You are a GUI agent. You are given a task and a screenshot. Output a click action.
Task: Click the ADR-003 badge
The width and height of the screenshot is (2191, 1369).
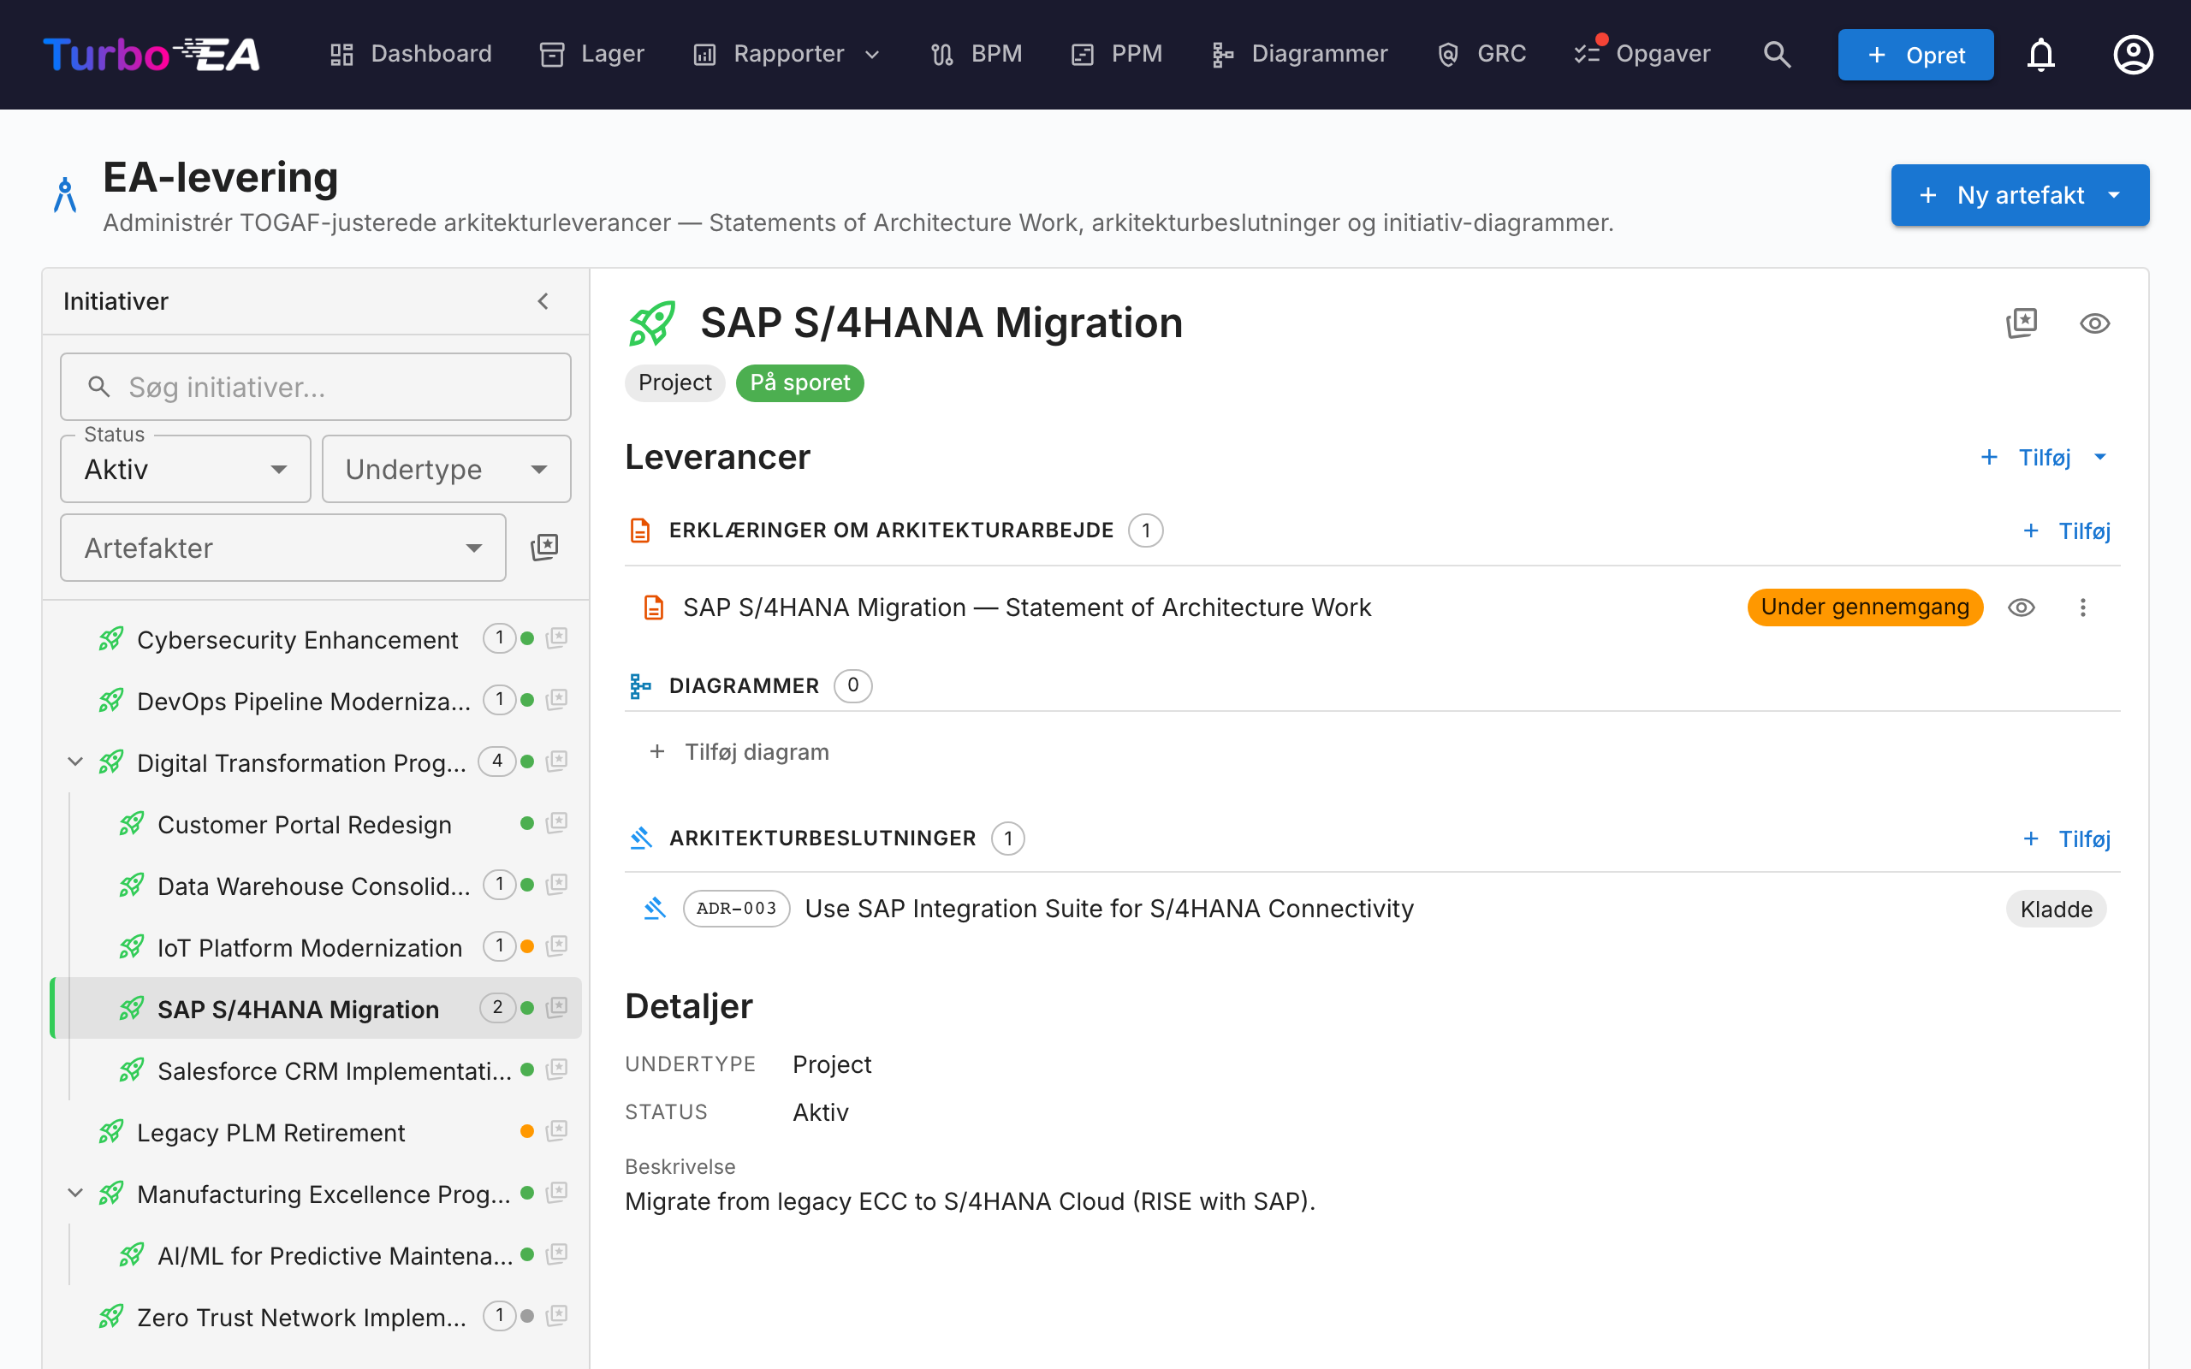pos(736,908)
